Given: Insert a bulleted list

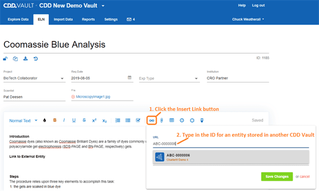Looking at the screenshot, I should click(x=128, y=120).
